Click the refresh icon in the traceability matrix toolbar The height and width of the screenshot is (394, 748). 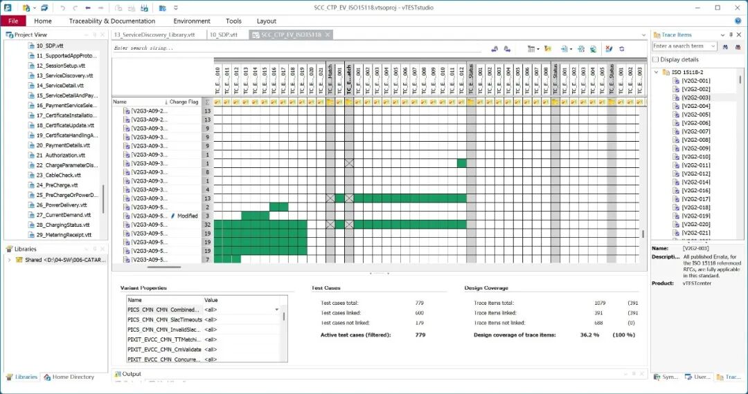[x=622, y=48]
